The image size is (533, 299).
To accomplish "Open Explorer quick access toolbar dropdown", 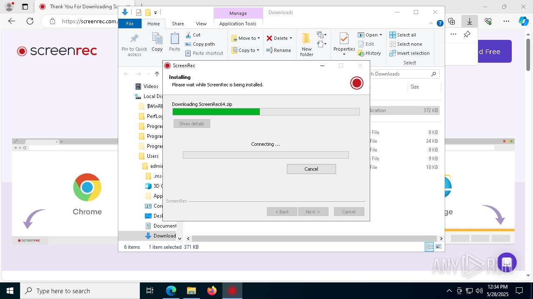I will coord(155,13).
